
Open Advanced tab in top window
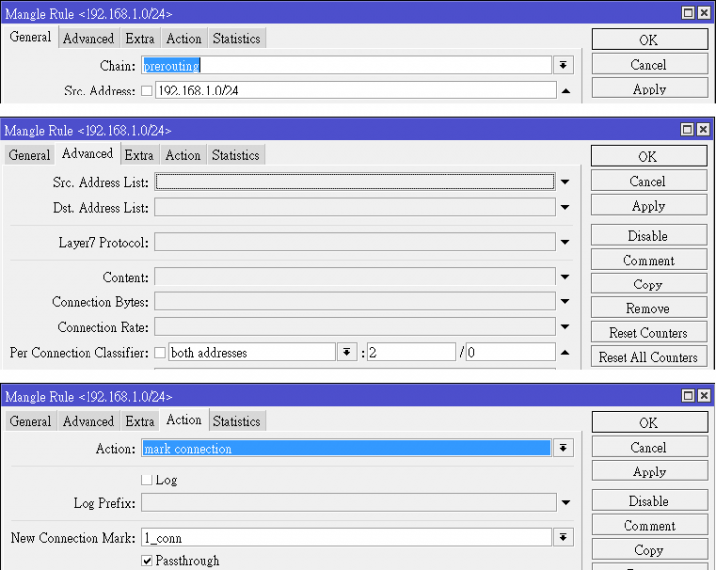(x=89, y=39)
